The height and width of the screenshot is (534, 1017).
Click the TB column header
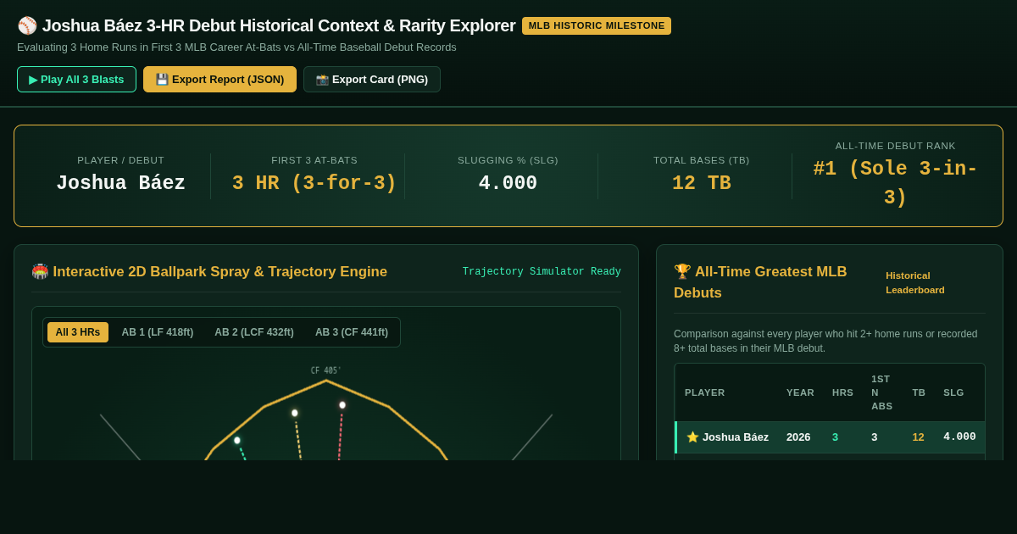coord(919,392)
